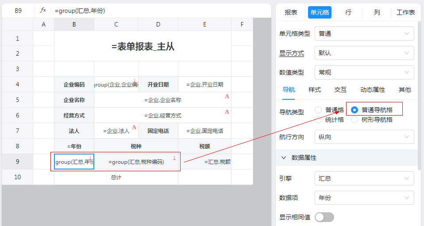
Task: Open the 航行方向 dropdown
Action: [364, 137]
